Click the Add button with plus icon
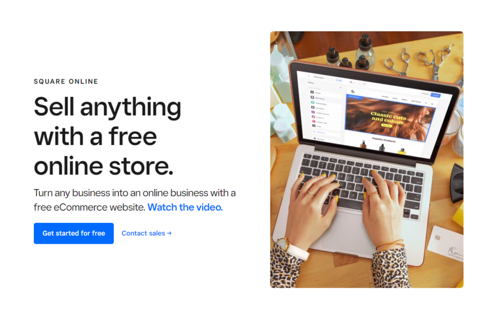502x318 pixels. pyautogui.click(x=339, y=80)
